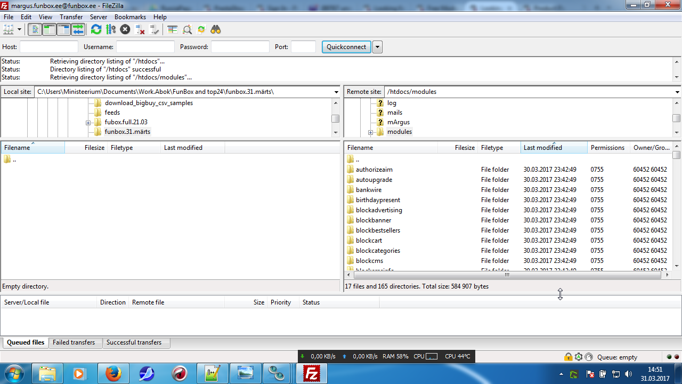Select the blockbanner remote folder
The image size is (682, 384).
pos(374,220)
